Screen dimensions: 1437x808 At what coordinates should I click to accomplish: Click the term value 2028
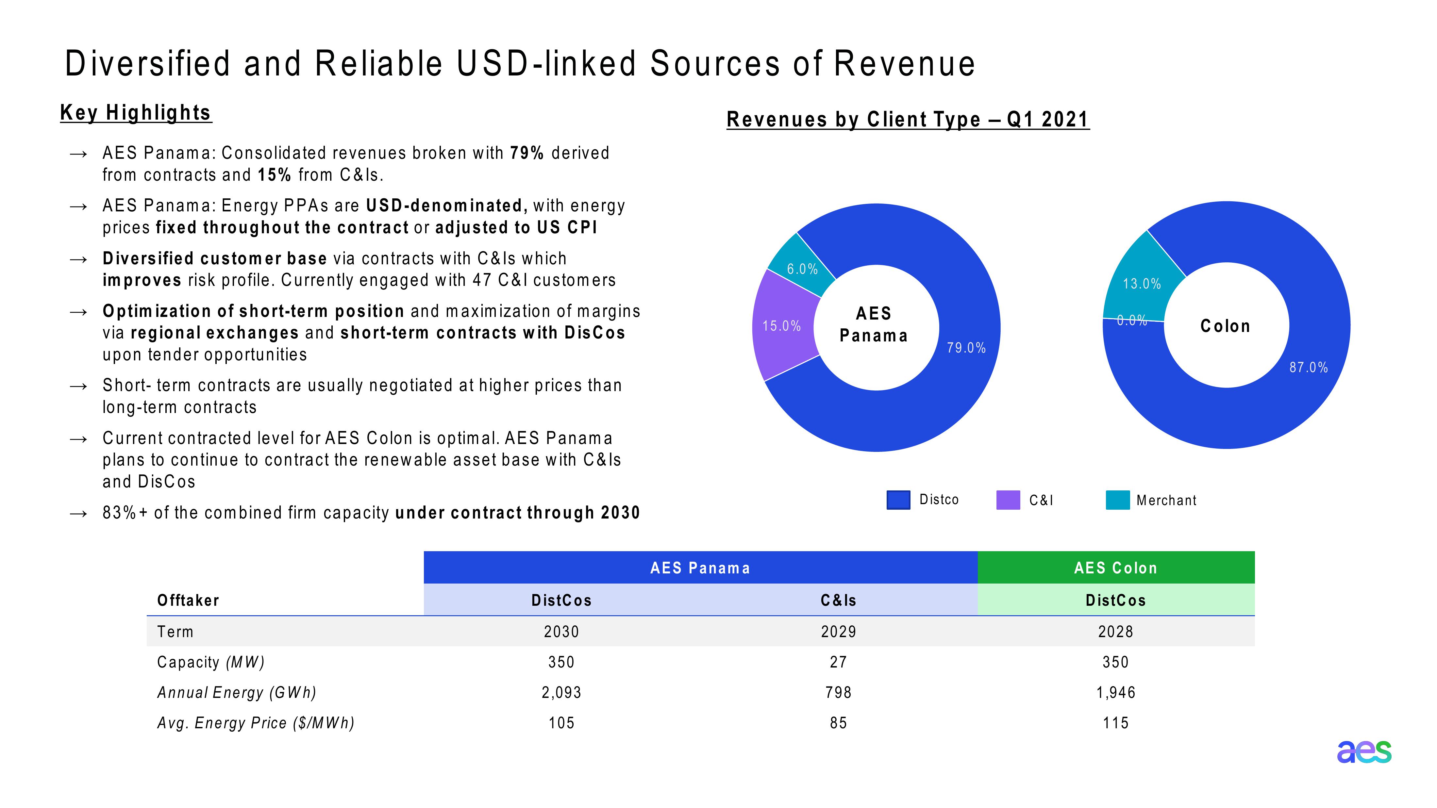[1116, 632]
